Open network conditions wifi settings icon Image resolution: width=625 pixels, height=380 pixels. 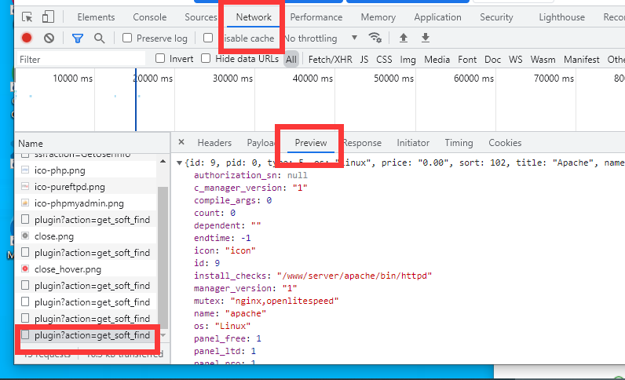click(375, 38)
